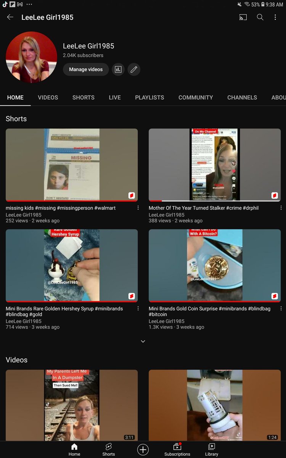This screenshot has height=458, width=286.
Task: Tap '388 views · 2 weeks ago'
Action: coord(175,221)
